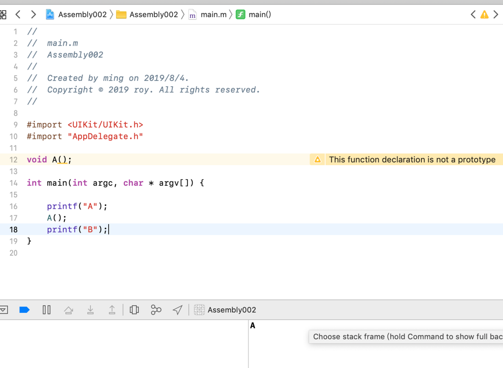Click the 'void A();' declaration text
This screenshot has width=503, height=368.
click(49, 159)
